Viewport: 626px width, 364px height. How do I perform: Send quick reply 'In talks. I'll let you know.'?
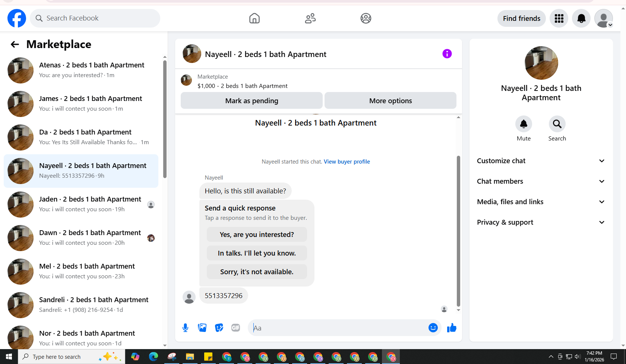[x=257, y=253]
